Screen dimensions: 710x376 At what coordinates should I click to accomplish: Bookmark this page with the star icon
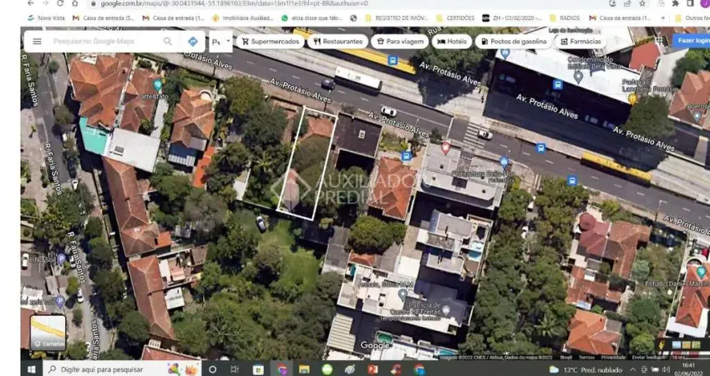tap(642, 3)
